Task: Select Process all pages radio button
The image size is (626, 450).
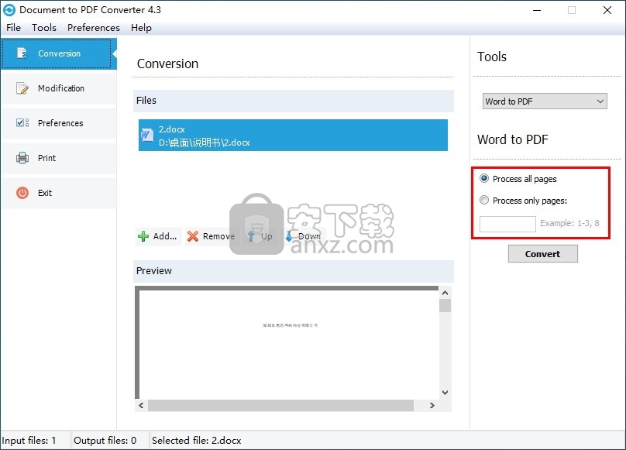Action: (484, 178)
